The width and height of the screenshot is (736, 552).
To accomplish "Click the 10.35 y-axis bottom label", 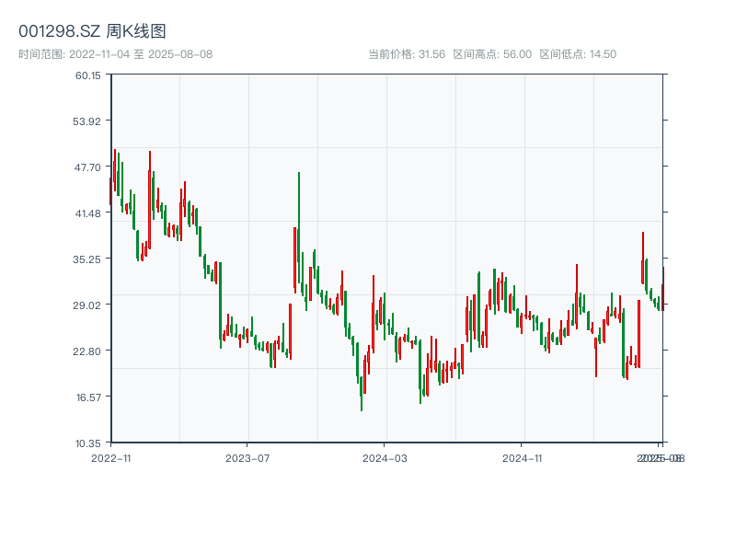I will point(88,443).
